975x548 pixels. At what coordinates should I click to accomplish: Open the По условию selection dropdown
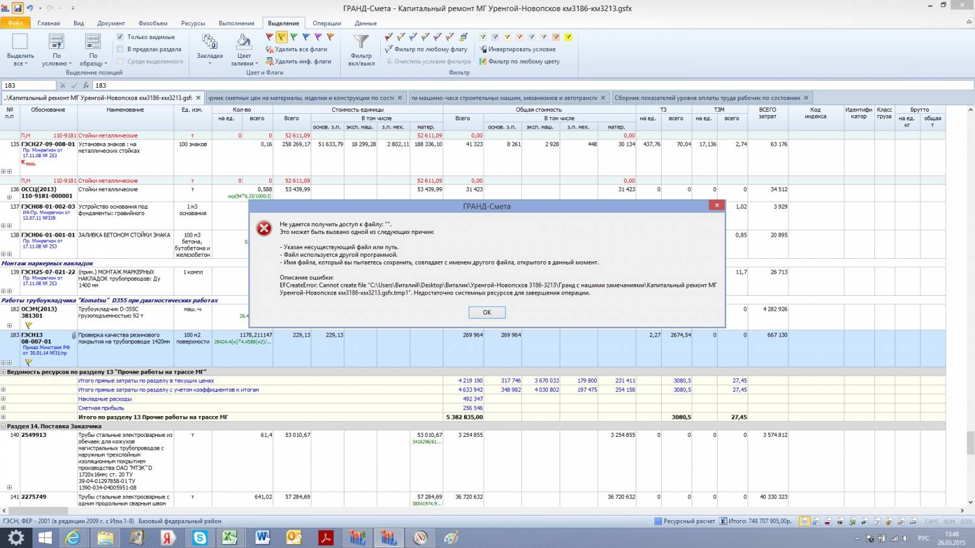(x=57, y=60)
